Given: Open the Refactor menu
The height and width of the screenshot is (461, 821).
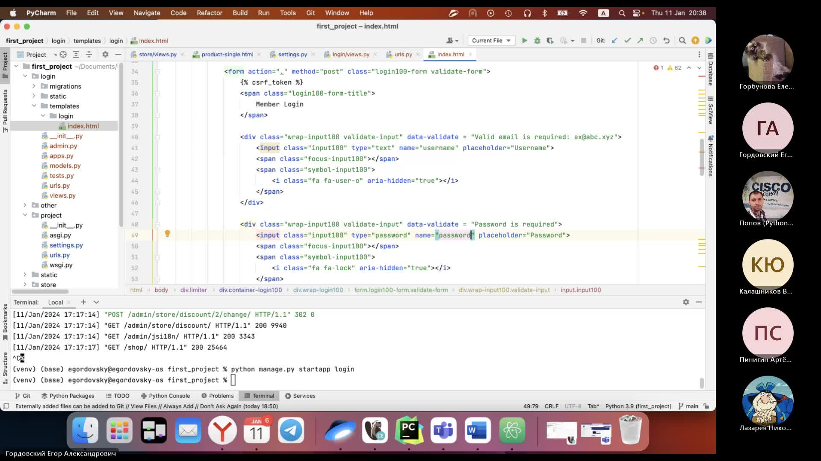Looking at the screenshot, I should pos(210,13).
